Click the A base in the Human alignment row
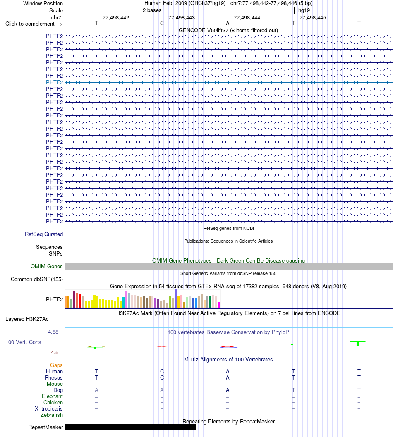Screen dimensions: 393x437 [228, 372]
